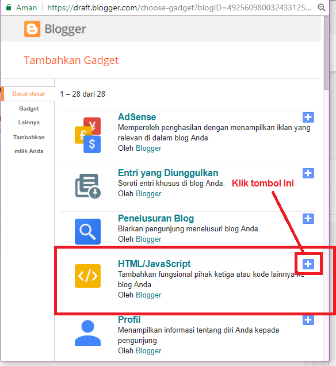Click the Blogger wordmark text
Viewport: 336px width, 366px height.
point(66,29)
